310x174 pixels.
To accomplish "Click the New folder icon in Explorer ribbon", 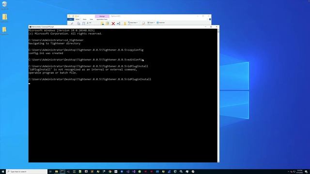I will coord(125,24).
